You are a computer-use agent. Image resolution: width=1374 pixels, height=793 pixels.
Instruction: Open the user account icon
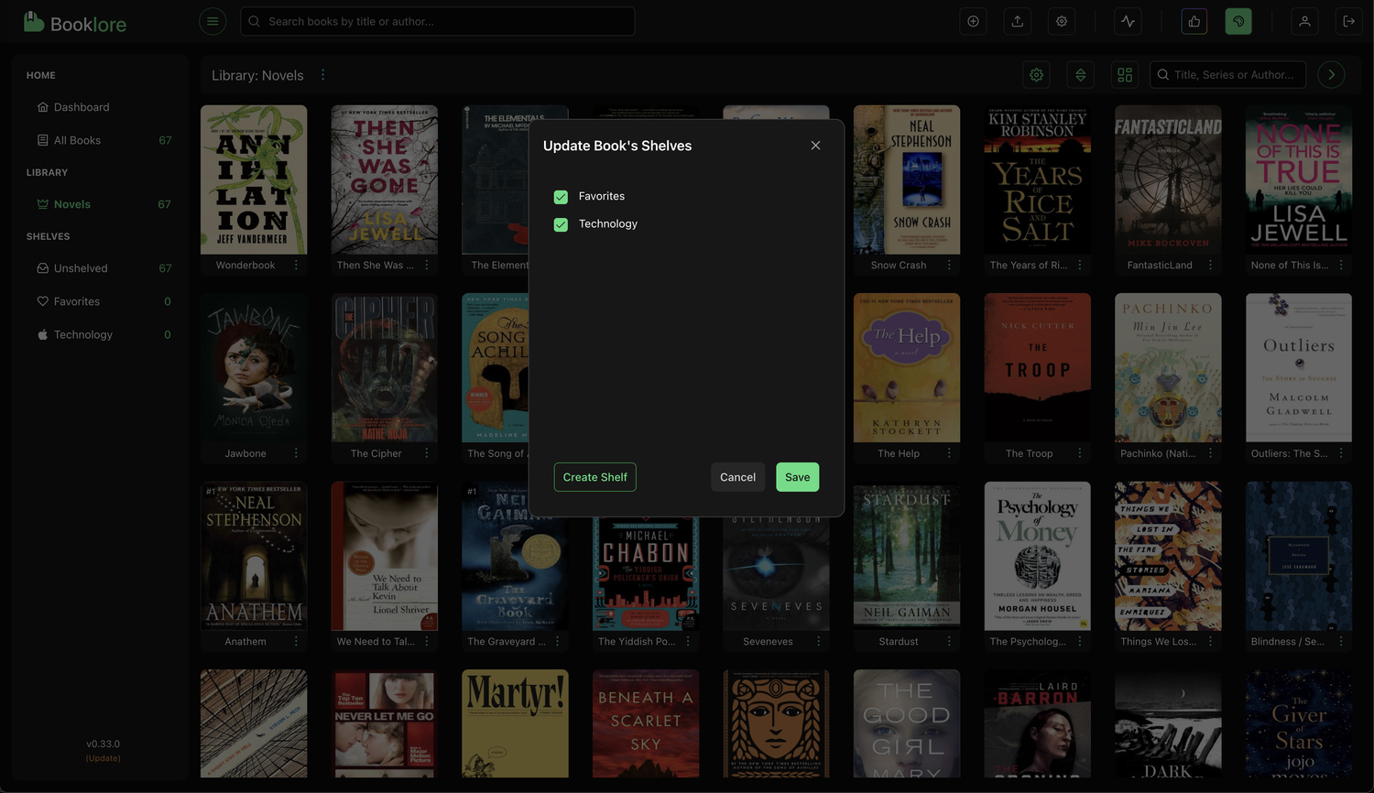coord(1304,21)
